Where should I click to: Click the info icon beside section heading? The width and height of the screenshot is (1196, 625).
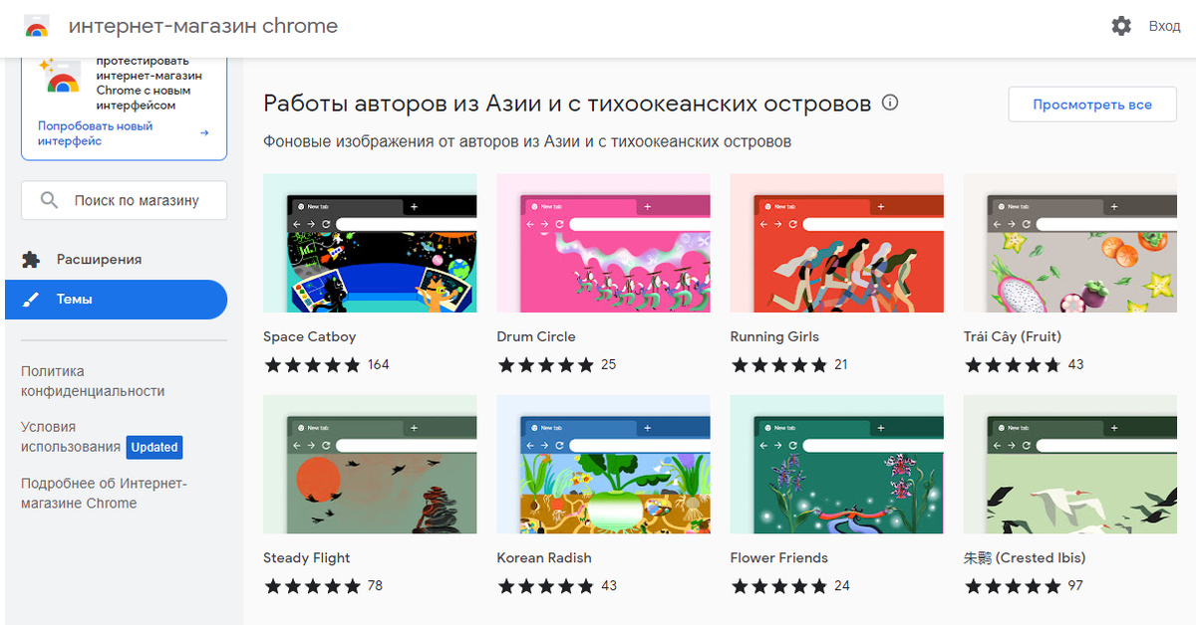(x=890, y=103)
